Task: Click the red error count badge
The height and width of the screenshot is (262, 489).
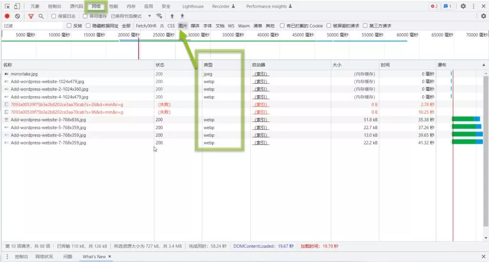Action: click(434, 6)
